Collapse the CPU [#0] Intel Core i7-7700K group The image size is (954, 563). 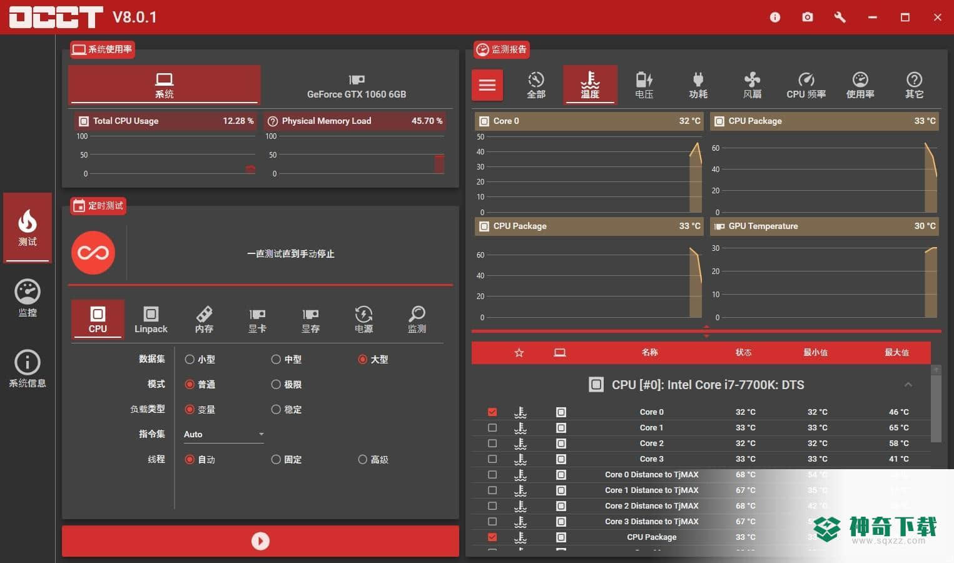pos(908,385)
